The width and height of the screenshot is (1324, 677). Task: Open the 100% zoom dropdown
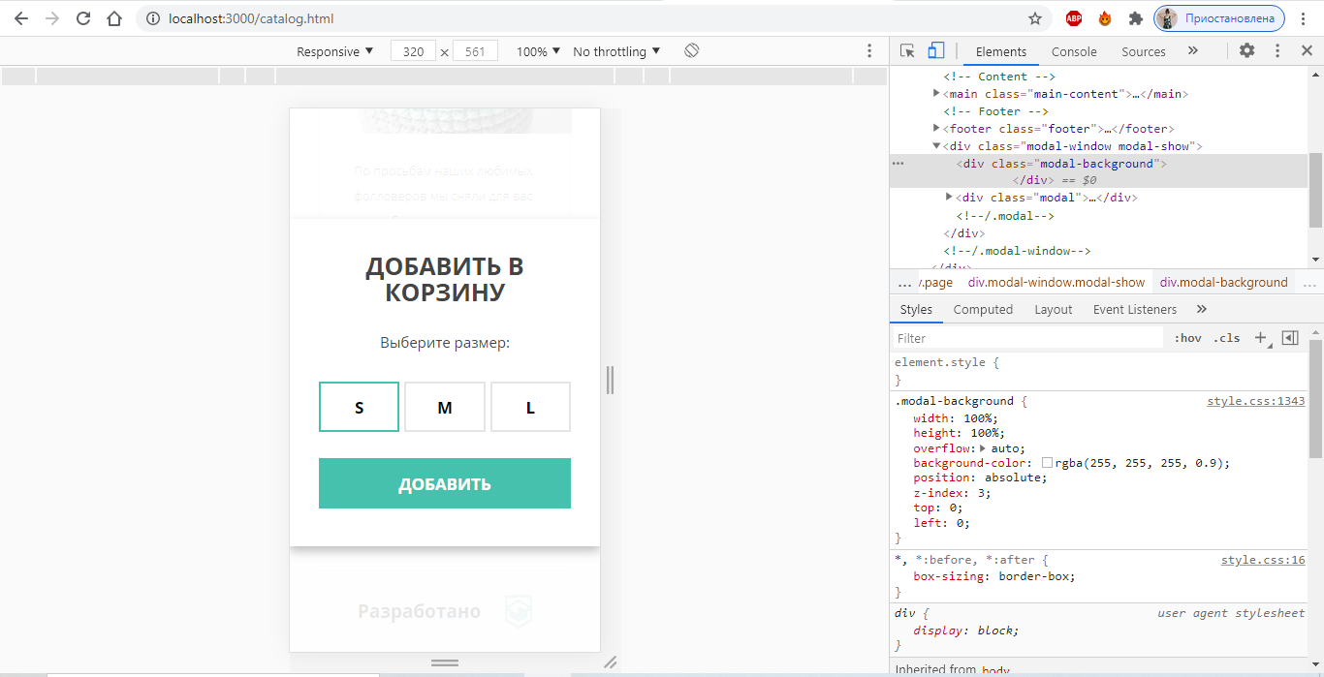[x=539, y=51]
